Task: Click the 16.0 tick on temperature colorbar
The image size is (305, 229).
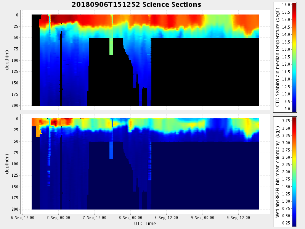Action: 287,5
